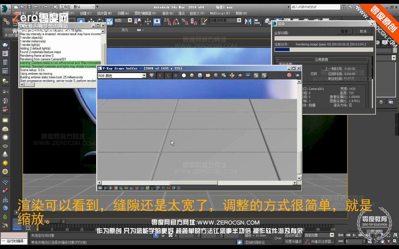Clear image in V-Ray frame buffer

[x=216, y=75]
